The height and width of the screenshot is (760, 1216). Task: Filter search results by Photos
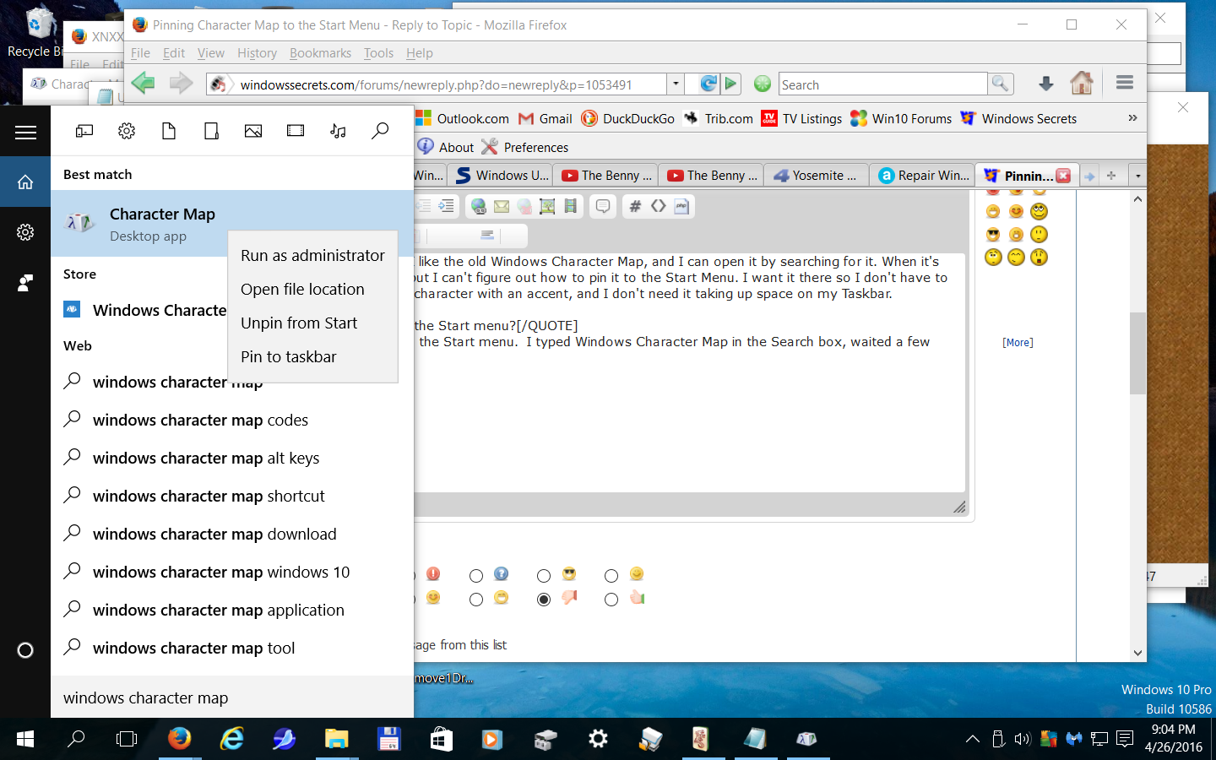click(x=253, y=131)
